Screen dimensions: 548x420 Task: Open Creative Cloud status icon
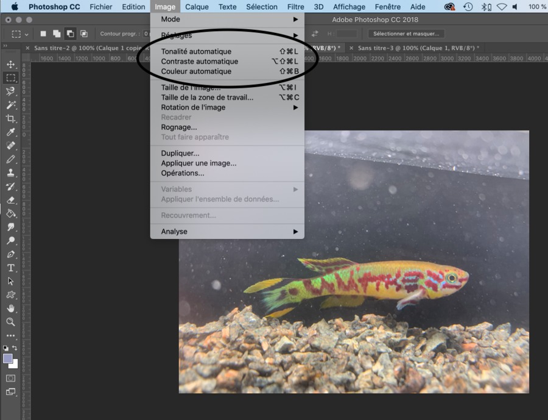tap(449, 7)
